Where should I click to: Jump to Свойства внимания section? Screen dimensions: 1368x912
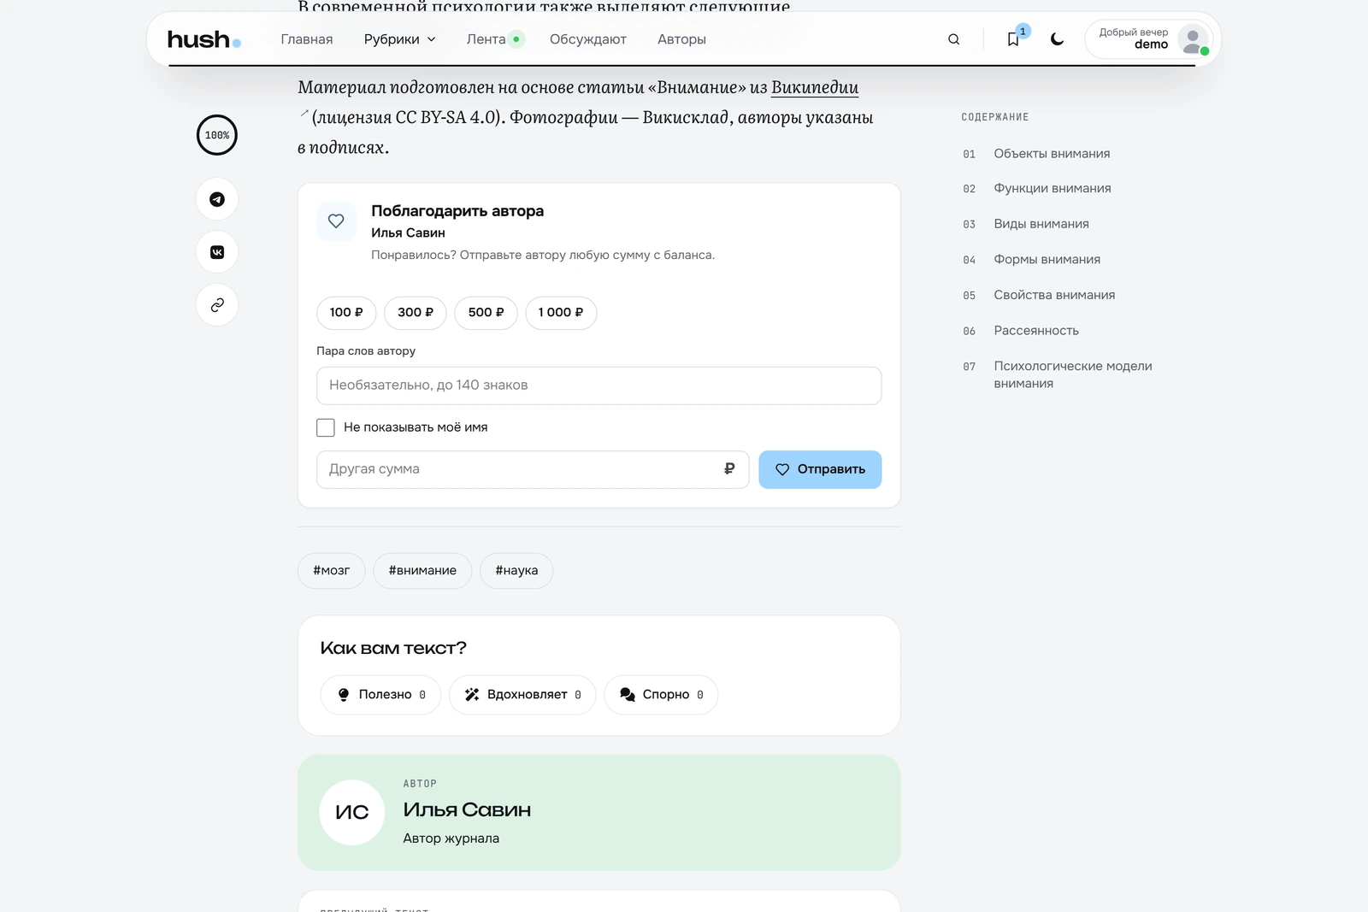1054,295
